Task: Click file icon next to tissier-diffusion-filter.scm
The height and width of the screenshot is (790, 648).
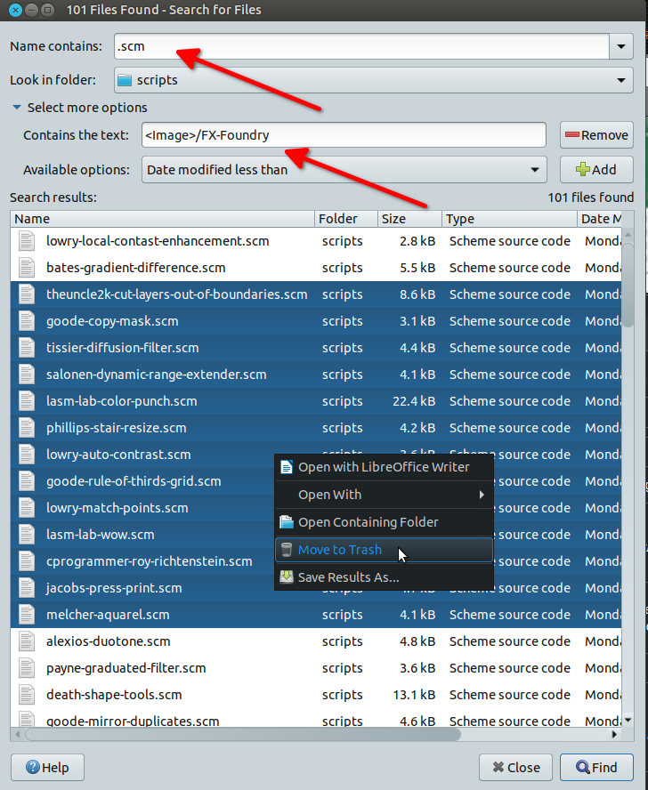Action: (x=27, y=348)
